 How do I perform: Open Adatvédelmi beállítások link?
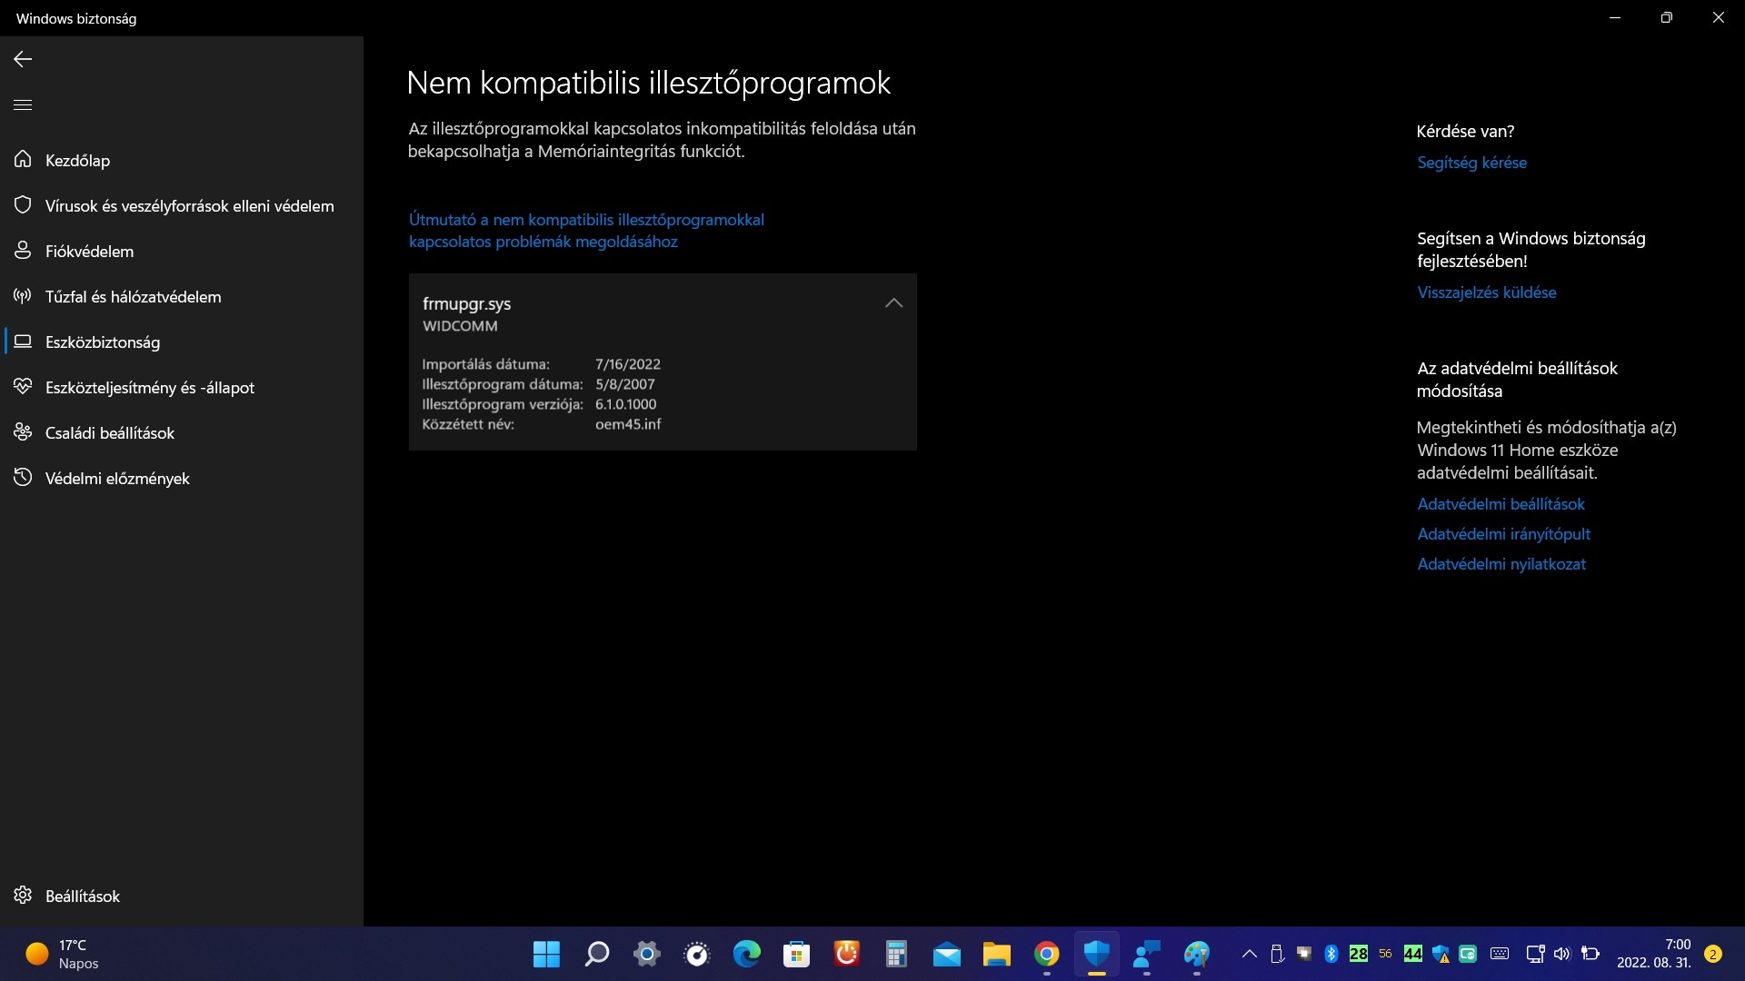(x=1501, y=504)
